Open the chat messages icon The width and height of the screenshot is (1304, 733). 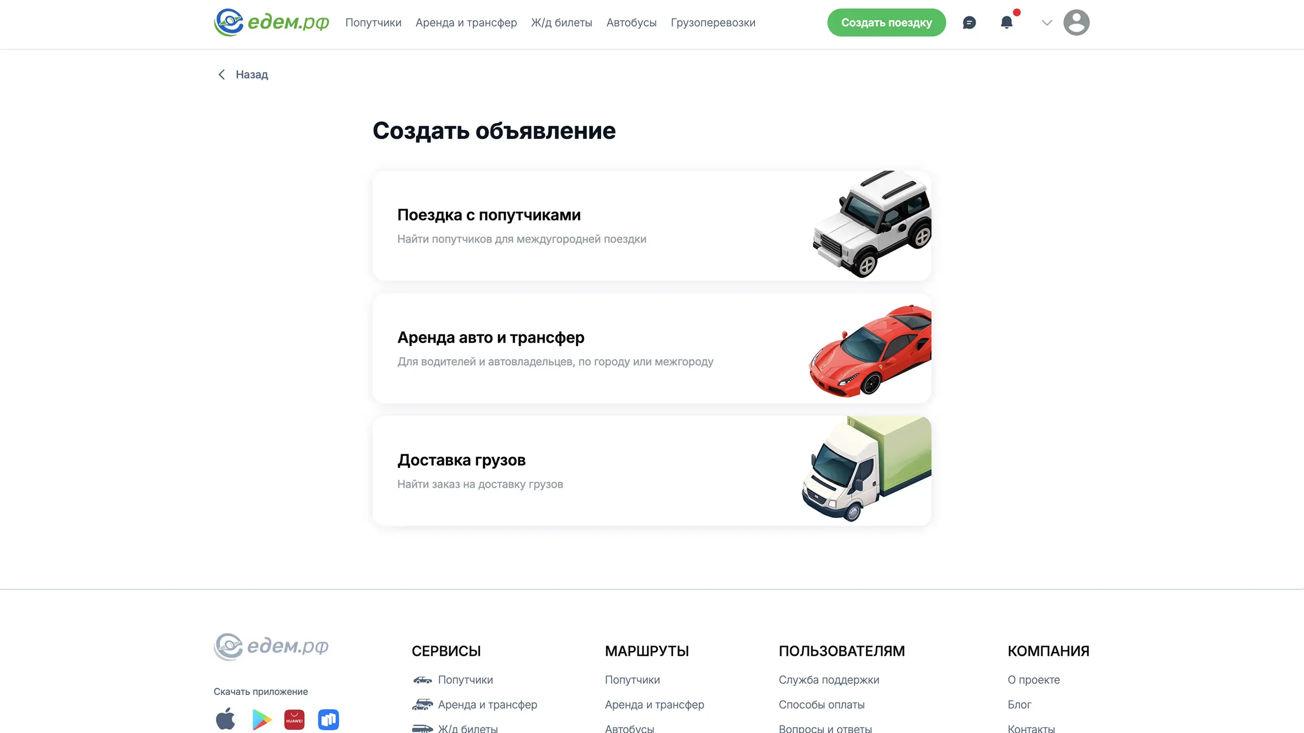969,23
